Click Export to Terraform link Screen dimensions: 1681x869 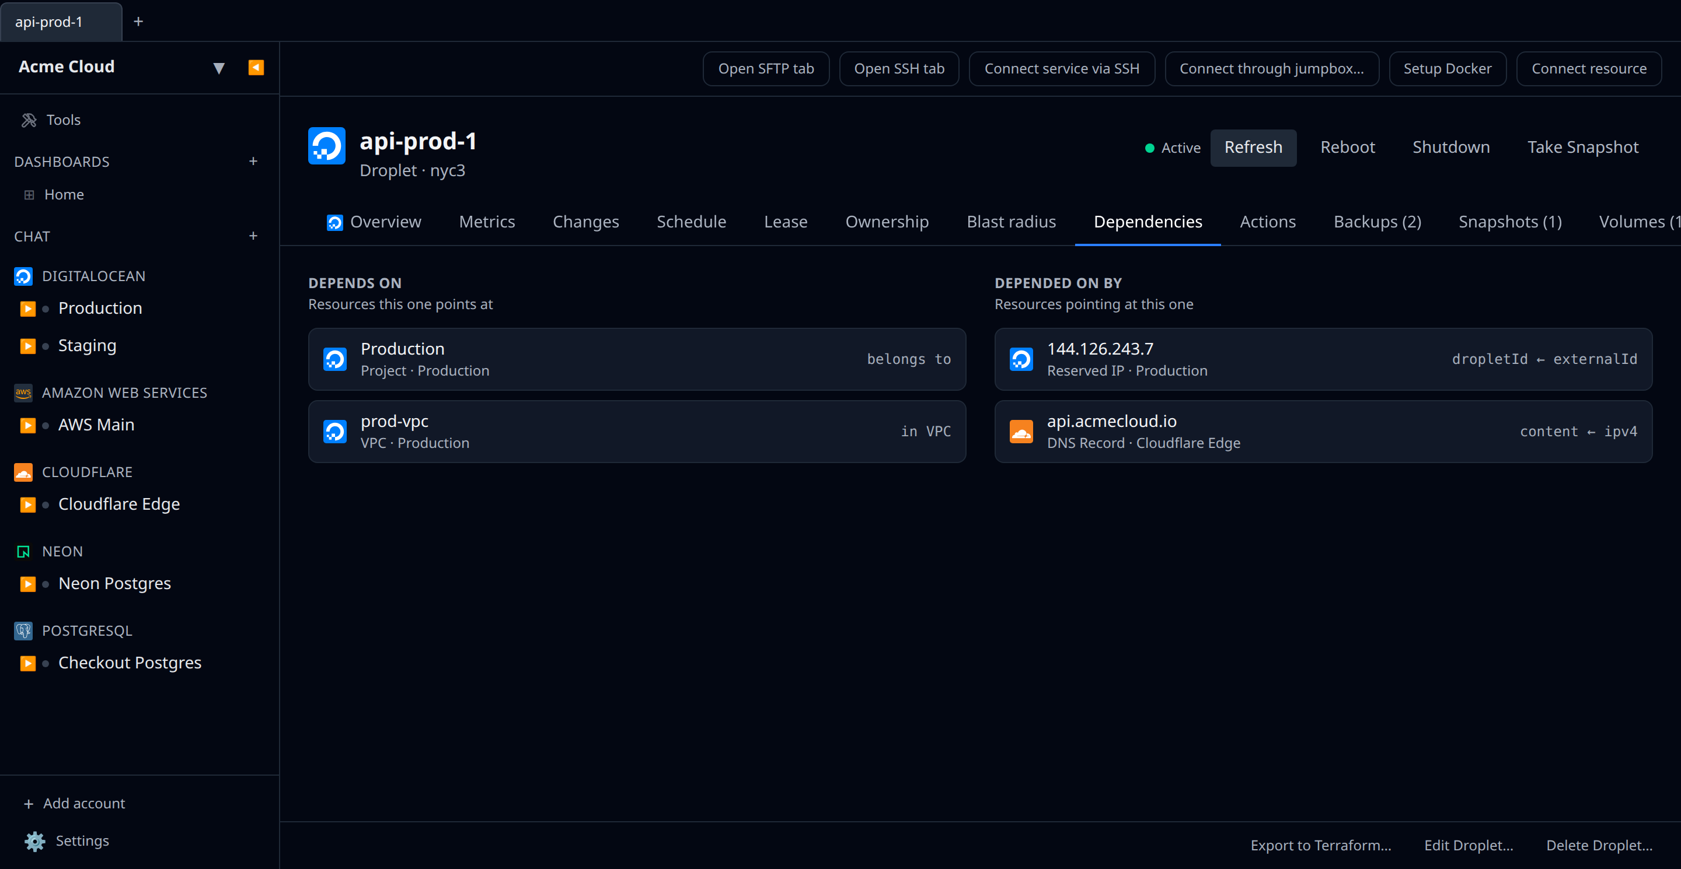(1320, 846)
